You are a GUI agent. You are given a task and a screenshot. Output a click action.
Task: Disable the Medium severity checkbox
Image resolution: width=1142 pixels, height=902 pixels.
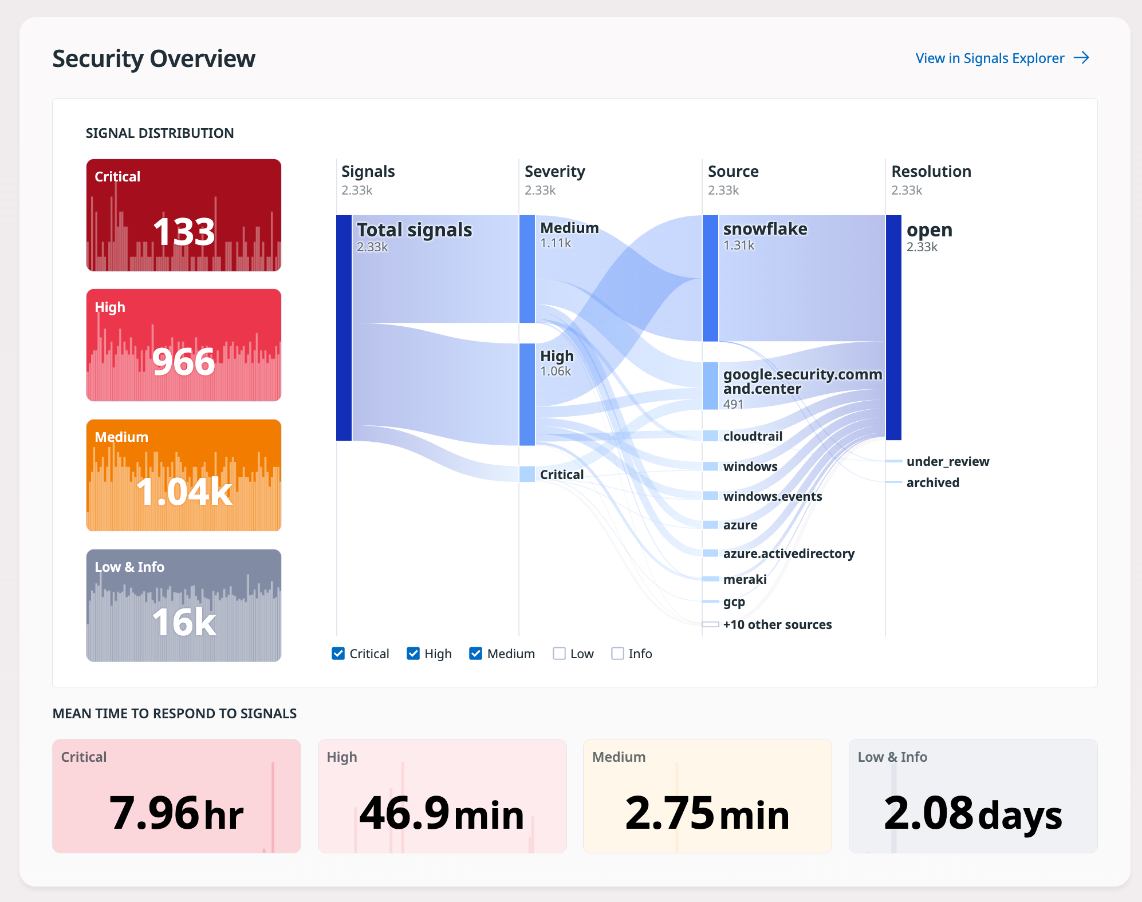tap(475, 654)
